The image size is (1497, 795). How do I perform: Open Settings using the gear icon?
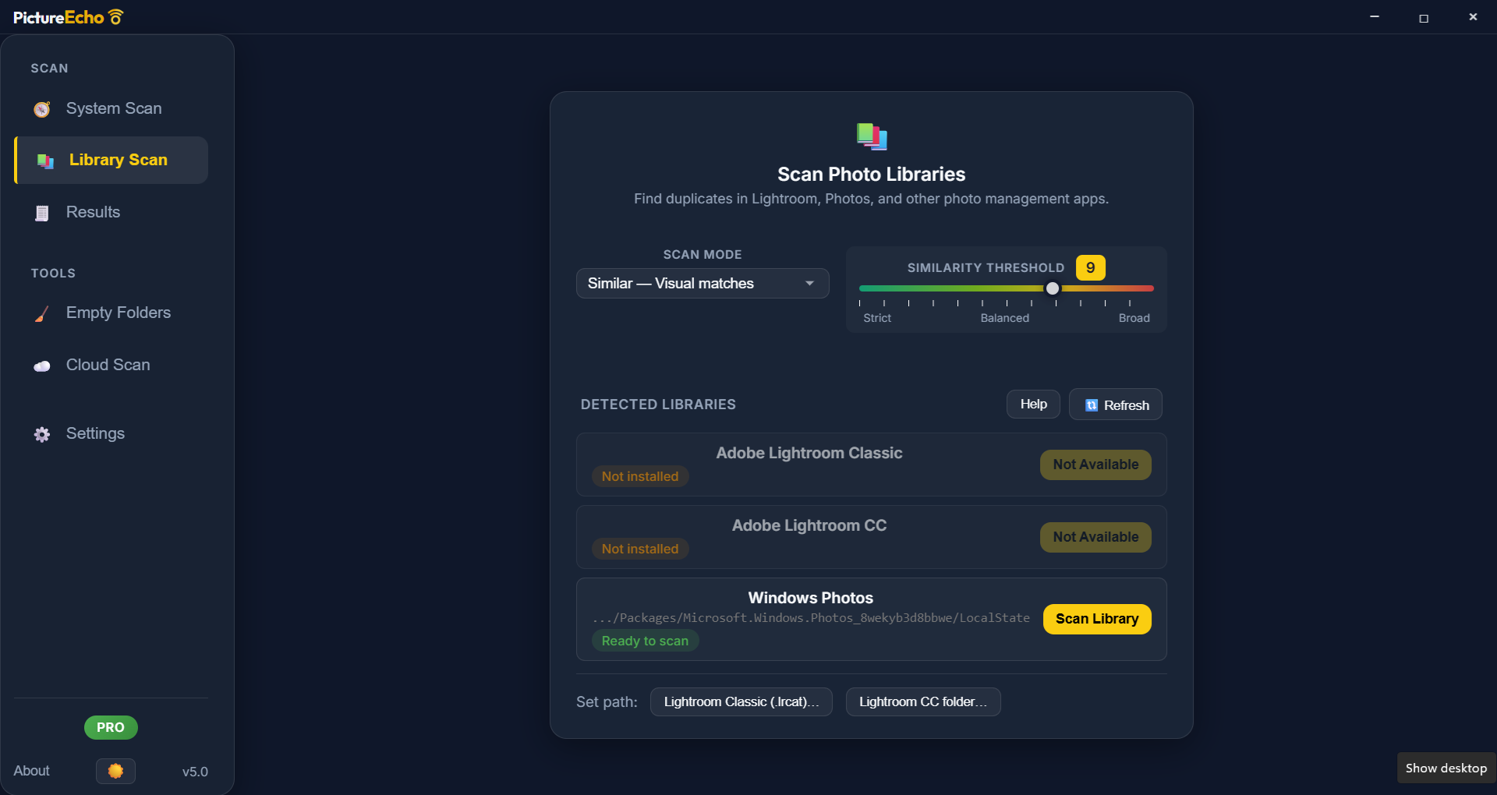[41, 434]
